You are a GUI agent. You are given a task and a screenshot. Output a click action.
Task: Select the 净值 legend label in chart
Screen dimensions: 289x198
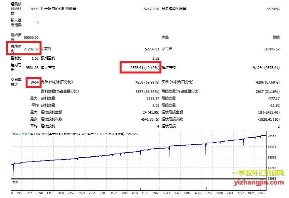(x=24, y=134)
